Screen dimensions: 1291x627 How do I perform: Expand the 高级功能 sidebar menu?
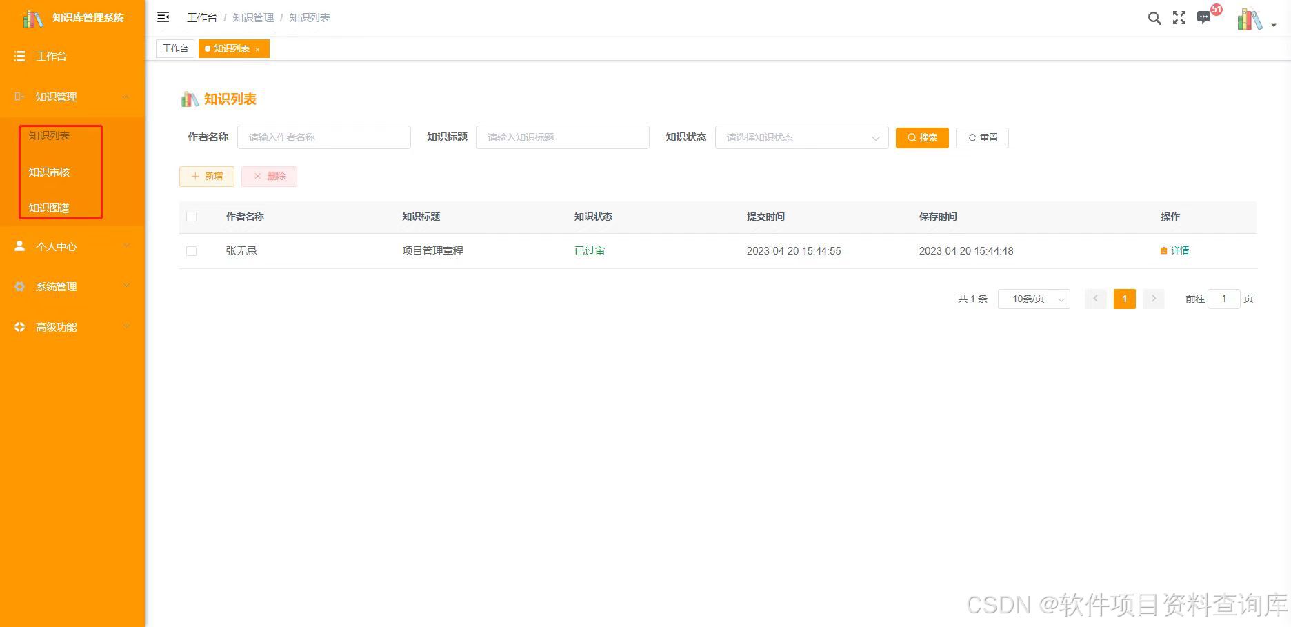72,327
